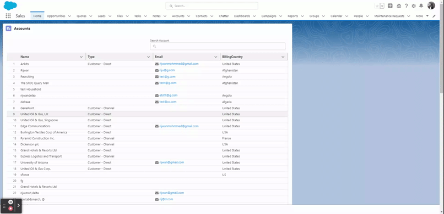
Task: Open the Name column header menu
Action: pos(82,57)
